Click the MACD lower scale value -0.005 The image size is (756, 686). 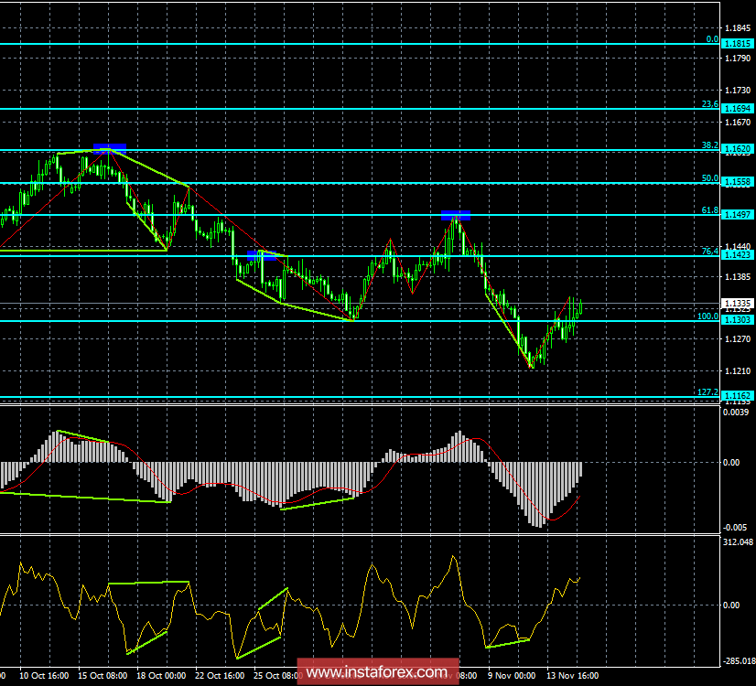735,528
